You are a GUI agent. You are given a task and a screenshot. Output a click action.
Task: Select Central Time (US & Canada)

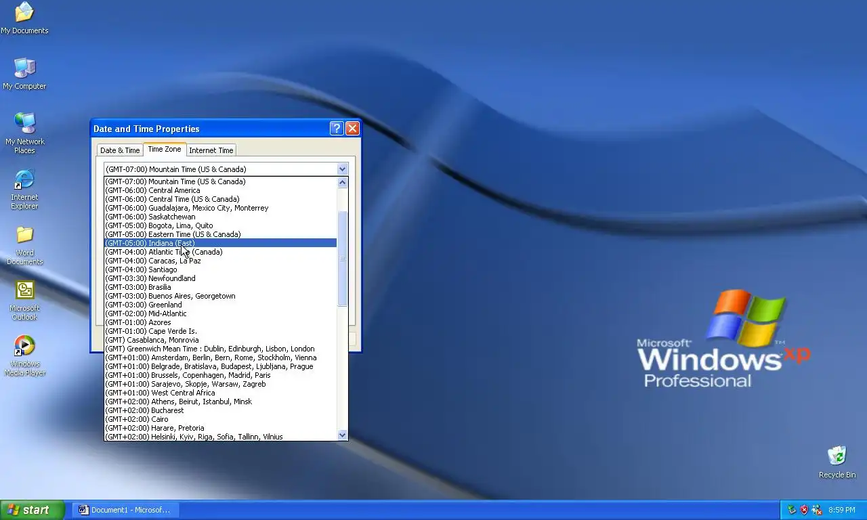(x=220, y=199)
